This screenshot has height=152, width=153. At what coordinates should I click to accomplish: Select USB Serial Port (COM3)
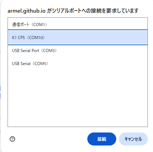(78, 51)
